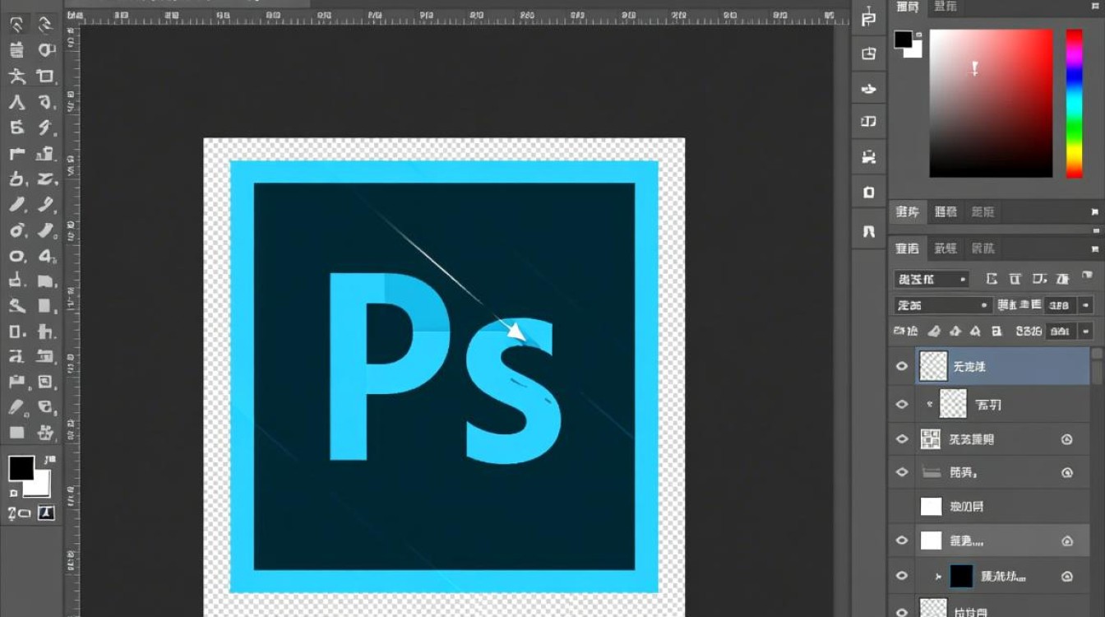The height and width of the screenshot is (617, 1105).
Task: Reset toolbar colors to default black and white
Action: (13, 493)
